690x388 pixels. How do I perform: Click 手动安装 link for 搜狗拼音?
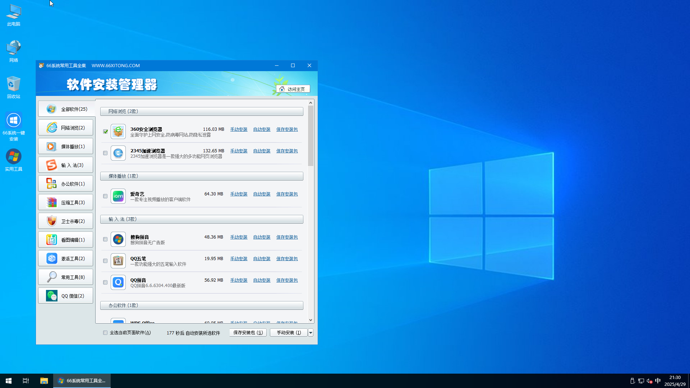(x=239, y=237)
